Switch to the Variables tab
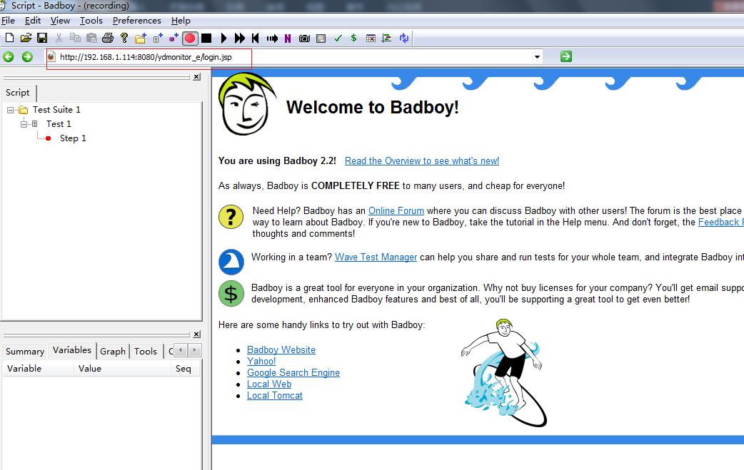 pos(71,349)
